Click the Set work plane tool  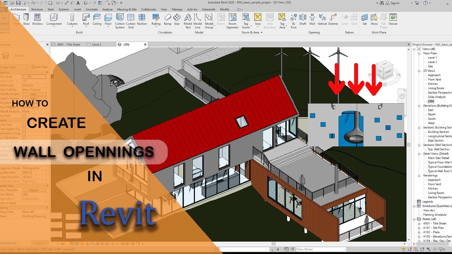(x=364, y=19)
